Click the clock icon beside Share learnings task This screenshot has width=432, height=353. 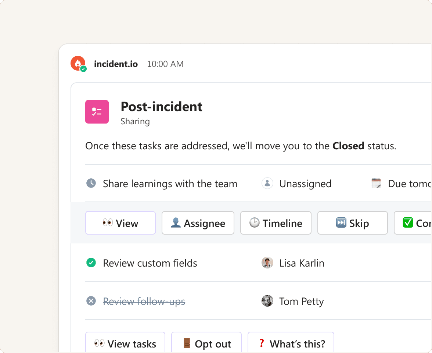(x=91, y=183)
